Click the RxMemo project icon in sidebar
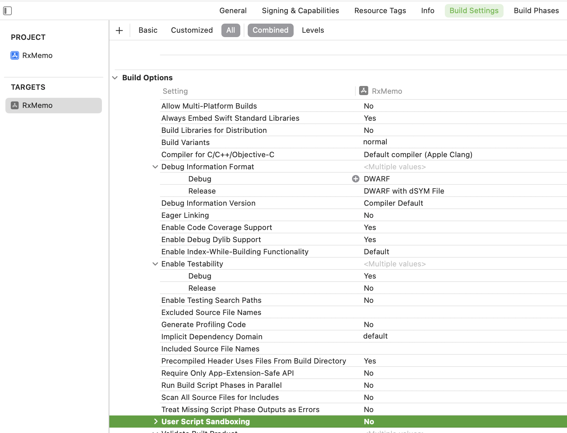This screenshot has width=567, height=433. pos(15,55)
